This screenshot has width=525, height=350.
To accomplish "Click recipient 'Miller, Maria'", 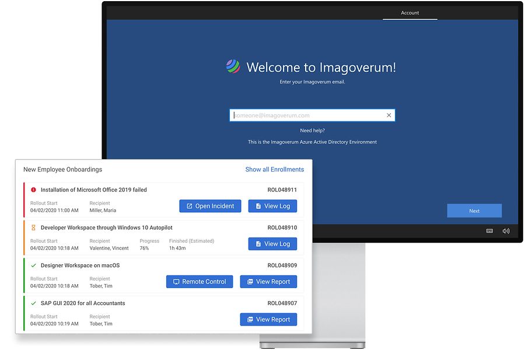I will pyautogui.click(x=103, y=211).
